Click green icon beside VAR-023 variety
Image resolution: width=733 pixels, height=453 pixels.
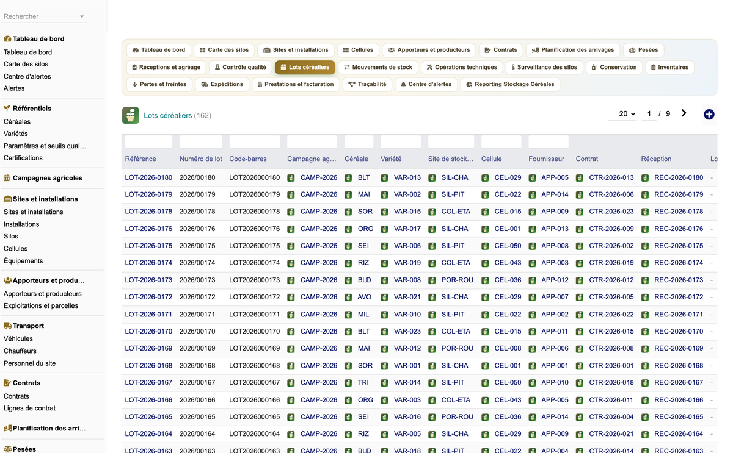point(384,332)
